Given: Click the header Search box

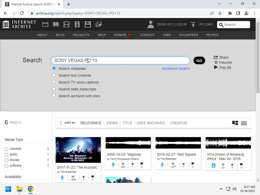Looking at the screenshot, I should pos(234,25).
